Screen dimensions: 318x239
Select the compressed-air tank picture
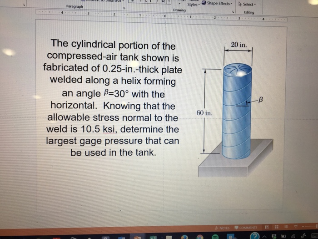[x=235, y=110]
